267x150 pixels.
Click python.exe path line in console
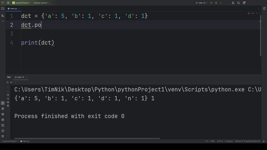click(x=138, y=90)
